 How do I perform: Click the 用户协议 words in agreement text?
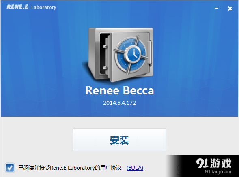111,168
